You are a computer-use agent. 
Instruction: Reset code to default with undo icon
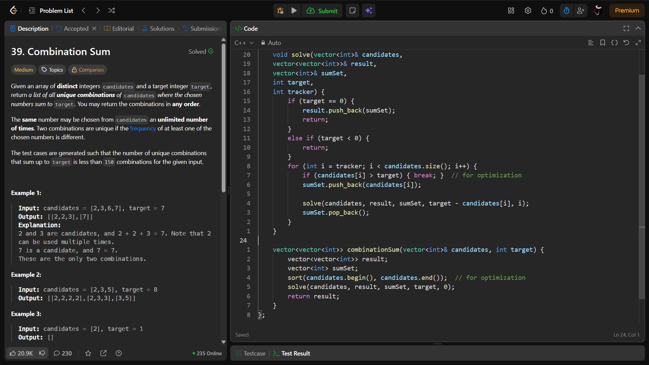(626, 43)
